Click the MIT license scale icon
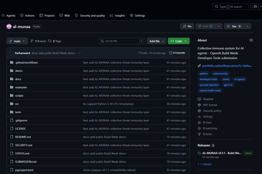This screenshot has width=262, height=174. 199,105
